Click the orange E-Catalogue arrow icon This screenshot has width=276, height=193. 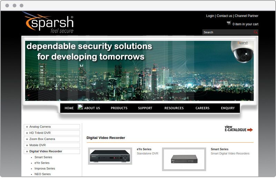tap(250, 130)
